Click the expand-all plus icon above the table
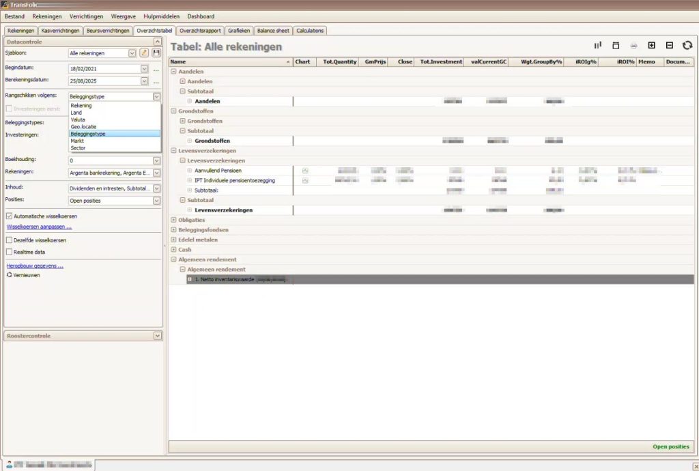Viewport: 699px width, 471px height. coord(651,45)
